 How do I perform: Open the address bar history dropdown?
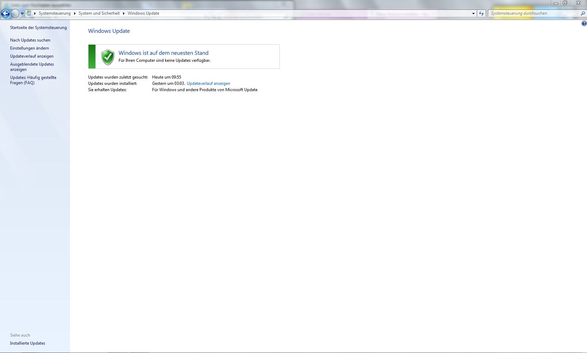coord(473,13)
